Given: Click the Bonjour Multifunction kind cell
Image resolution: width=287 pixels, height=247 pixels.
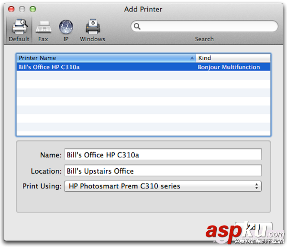Looking at the screenshot, I should (229, 67).
